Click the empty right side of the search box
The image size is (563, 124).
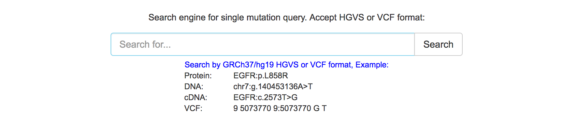[341, 44]
